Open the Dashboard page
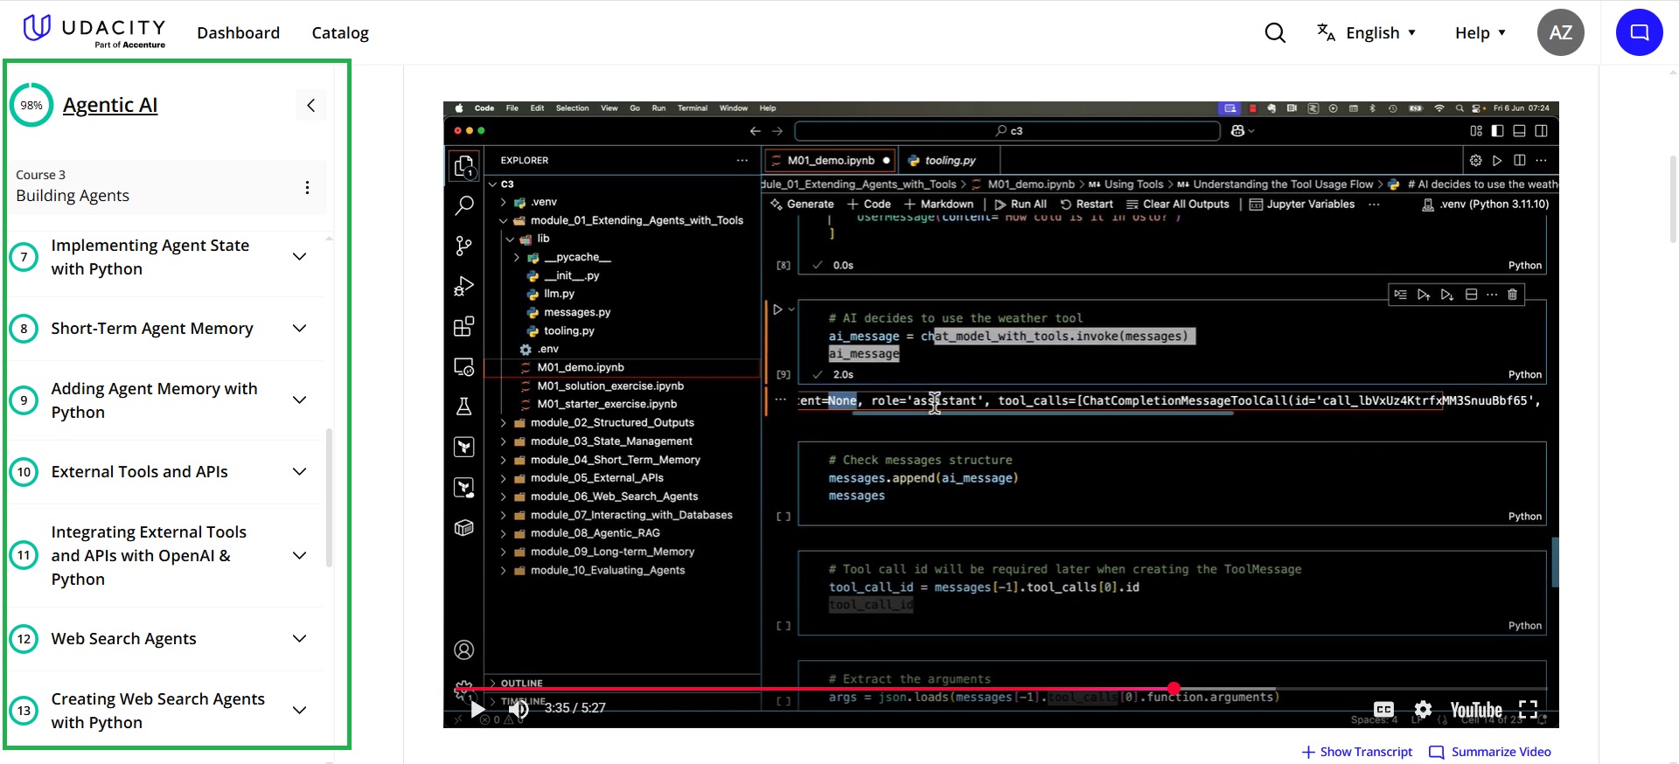The height and width of the screenshot is (764, 1679). click(238, 33)
